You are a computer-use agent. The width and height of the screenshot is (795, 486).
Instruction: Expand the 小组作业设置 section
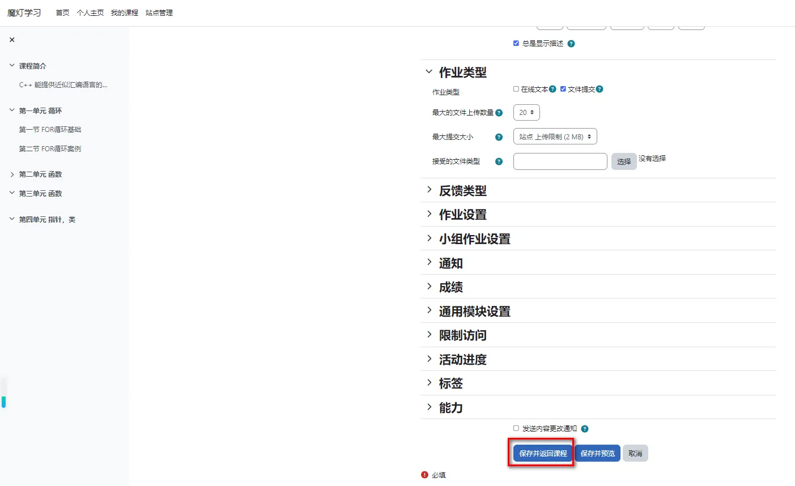(x=429, y=238)
